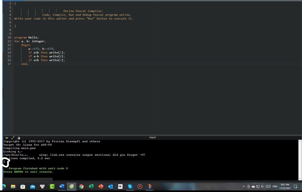Open the volume speaker control
Viewport: 302px width, 192px height.
tap(262, 186)
